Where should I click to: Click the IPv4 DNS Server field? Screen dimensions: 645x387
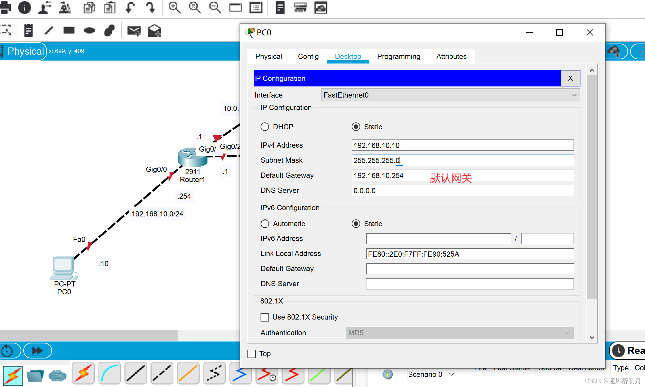coord(462,191)
